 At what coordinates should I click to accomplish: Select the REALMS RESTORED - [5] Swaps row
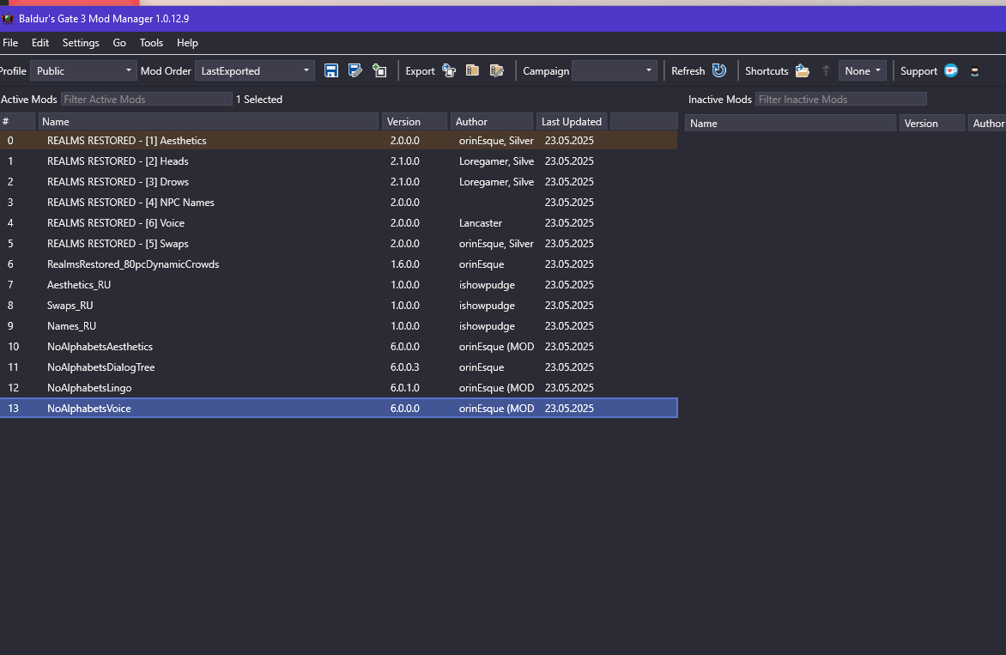click(339, 243)
